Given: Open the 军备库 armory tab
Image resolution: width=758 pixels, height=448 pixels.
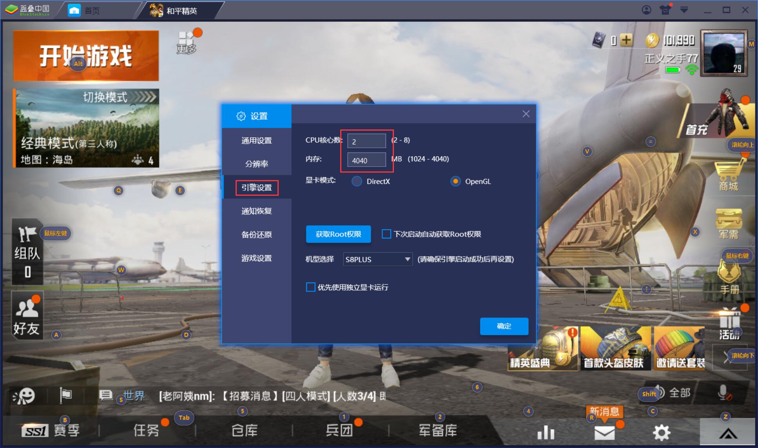Looking at the screenshot, I should [438, 431].
